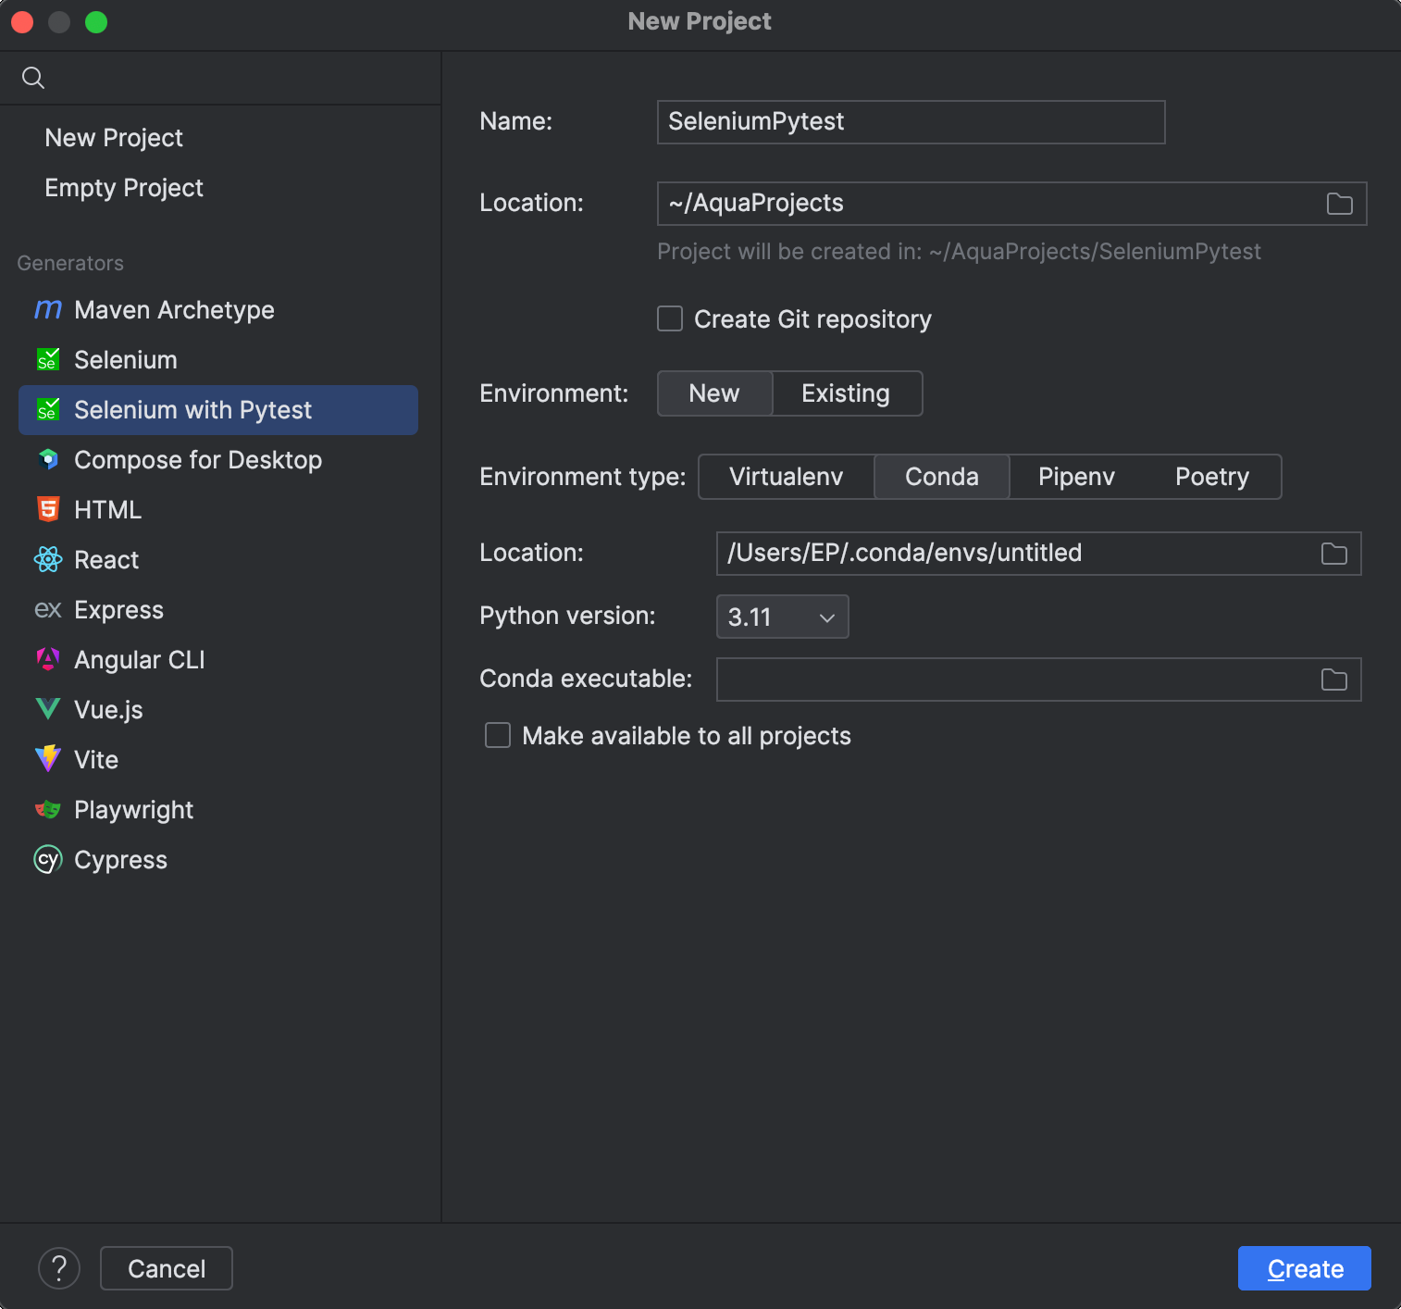The width and height of the screenshot is (1401, 1309).
Task: Select the Compose for Desktop icon
Action: [47, 459]
